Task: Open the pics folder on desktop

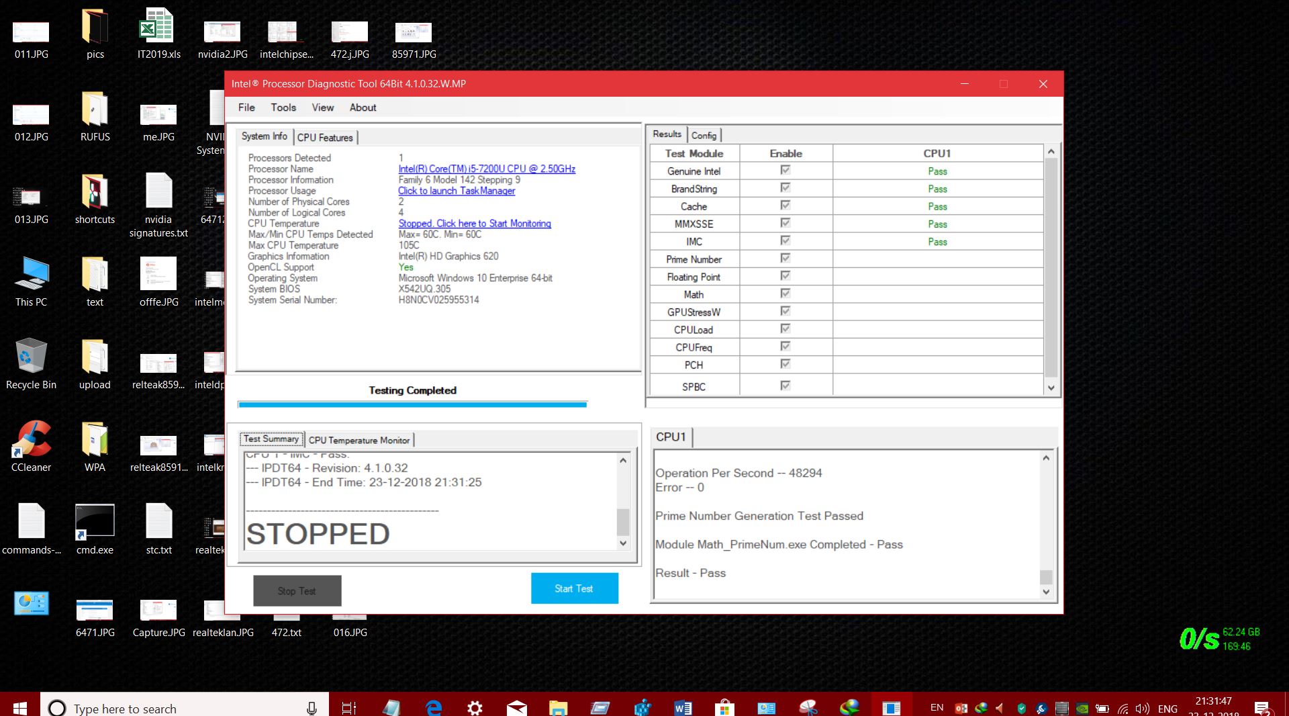Action: coord(95,34)
